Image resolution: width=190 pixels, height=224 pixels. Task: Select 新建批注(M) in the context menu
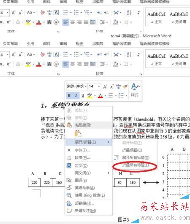click(x=85, y=211)
